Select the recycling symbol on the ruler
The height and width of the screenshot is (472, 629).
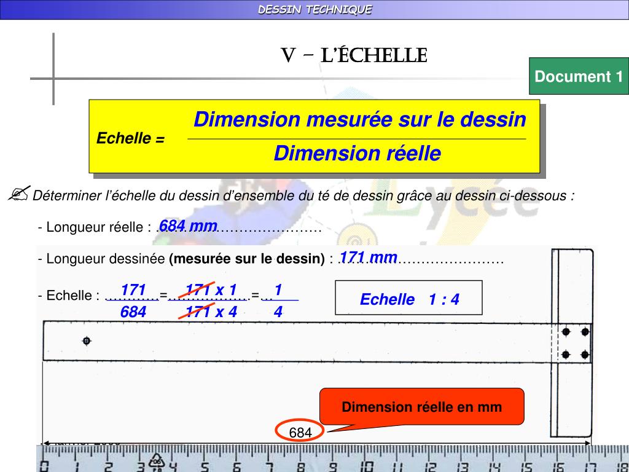(157, 461)
